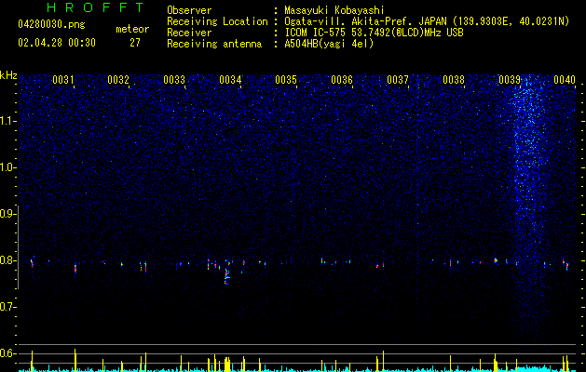Click the 0031 time marker
This screenshot has width=586, height=372.
(x=62, y=80)
